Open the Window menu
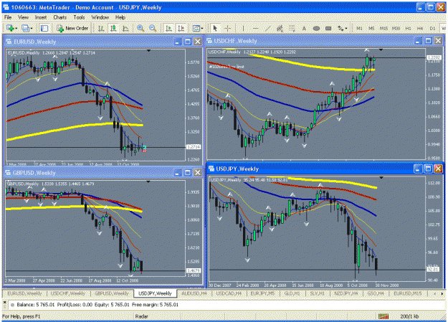The width and height of the screenshot is (448, 322). coord(100,17)
